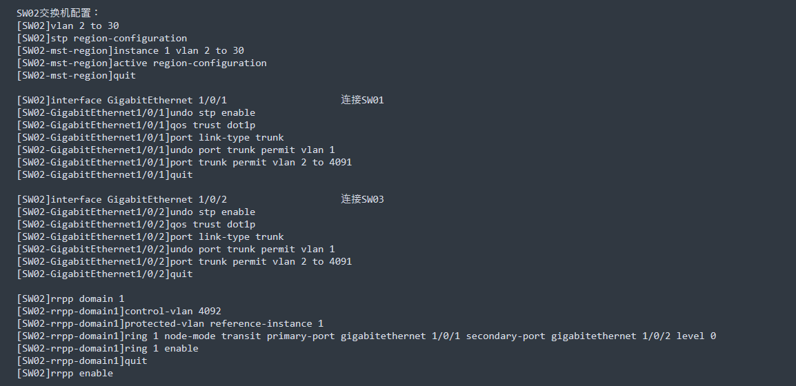Click the "ring 1 node-mode transit" line
The image size is (796, 386).
(366, 336)
